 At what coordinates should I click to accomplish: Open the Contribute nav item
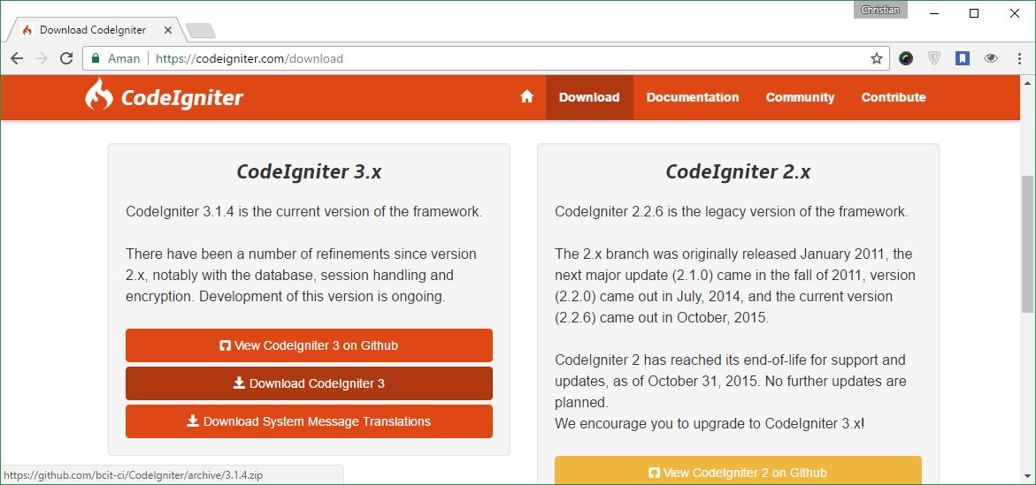894,97
